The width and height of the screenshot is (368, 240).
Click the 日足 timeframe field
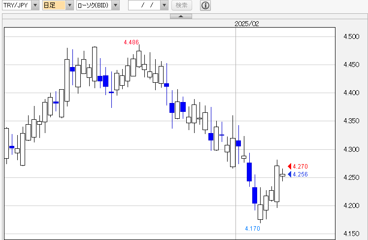(54, 5)
